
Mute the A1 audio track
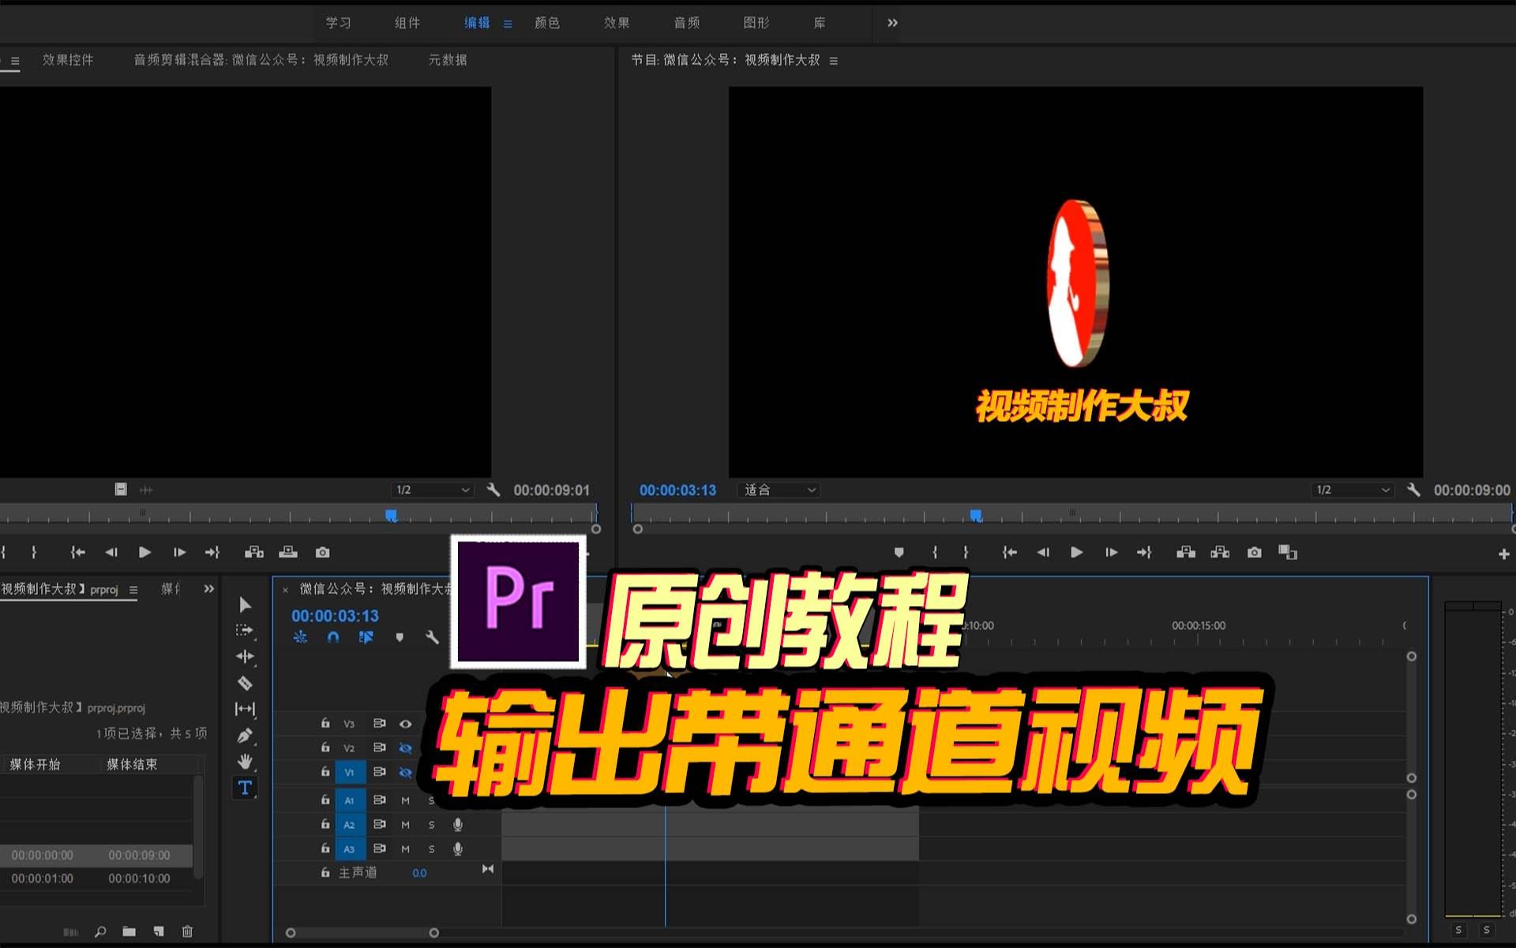pyautogui.click(x=405, y=800)
